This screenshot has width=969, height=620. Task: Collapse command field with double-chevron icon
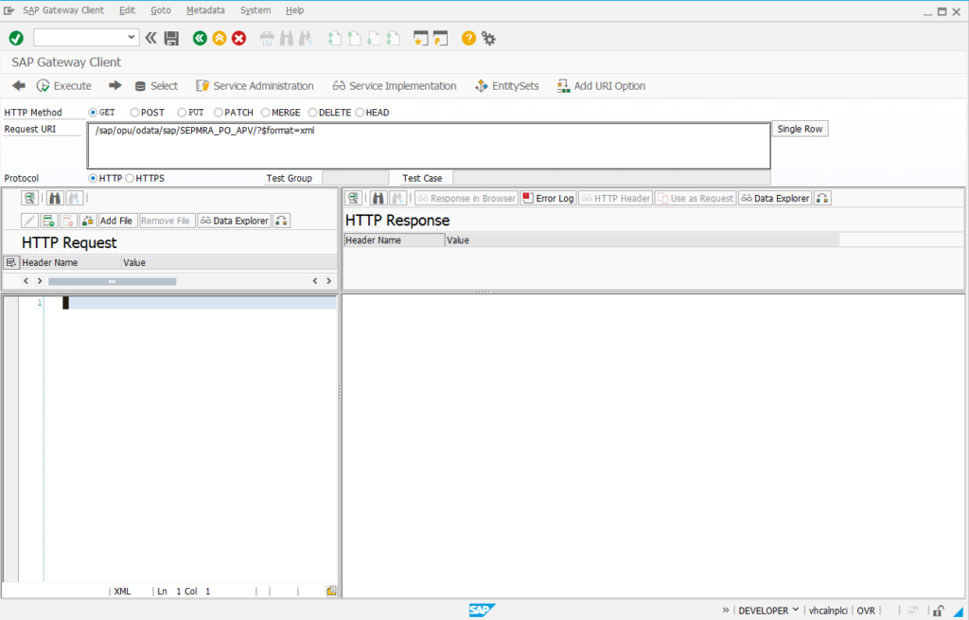150,38
